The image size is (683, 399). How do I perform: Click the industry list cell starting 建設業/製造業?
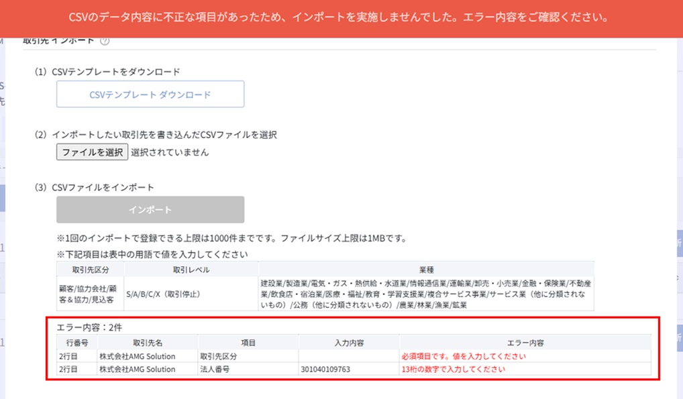pyautogui.click(x=427, y=294)
